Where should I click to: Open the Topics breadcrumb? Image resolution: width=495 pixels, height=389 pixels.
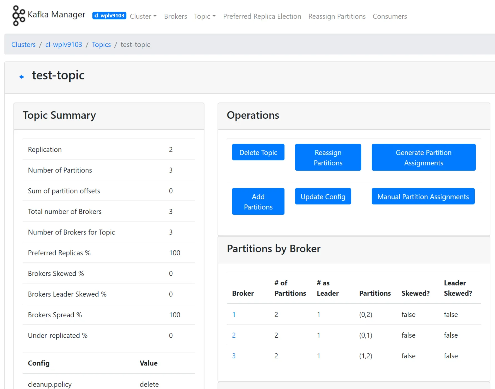point(101,44)
